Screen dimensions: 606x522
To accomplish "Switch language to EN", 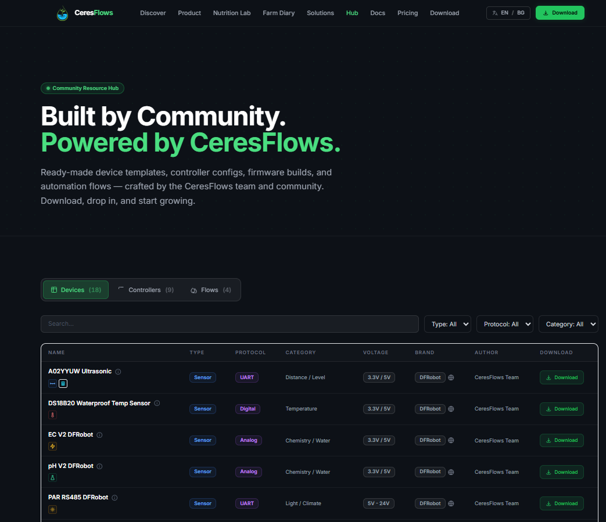I will click(x=504, y=13).
